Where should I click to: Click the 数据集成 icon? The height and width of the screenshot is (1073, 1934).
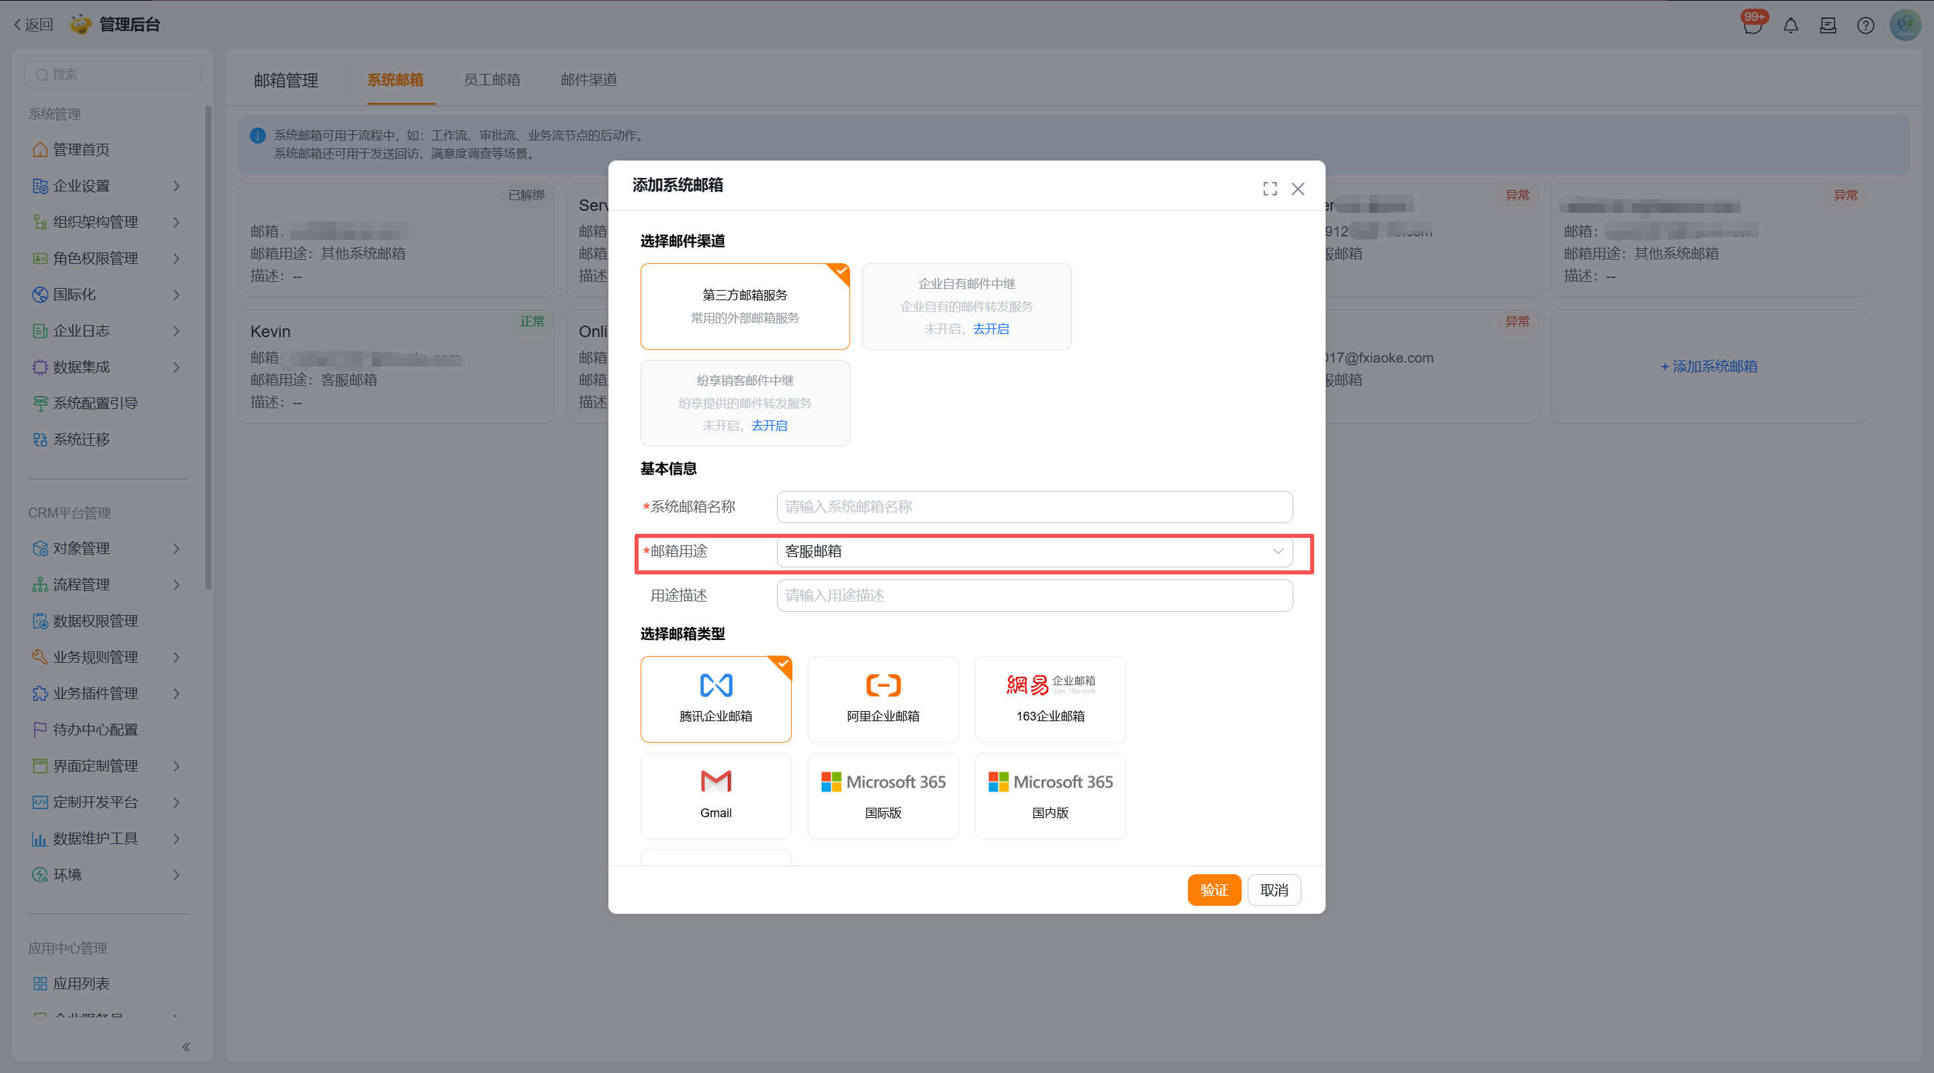click(40, 367)
